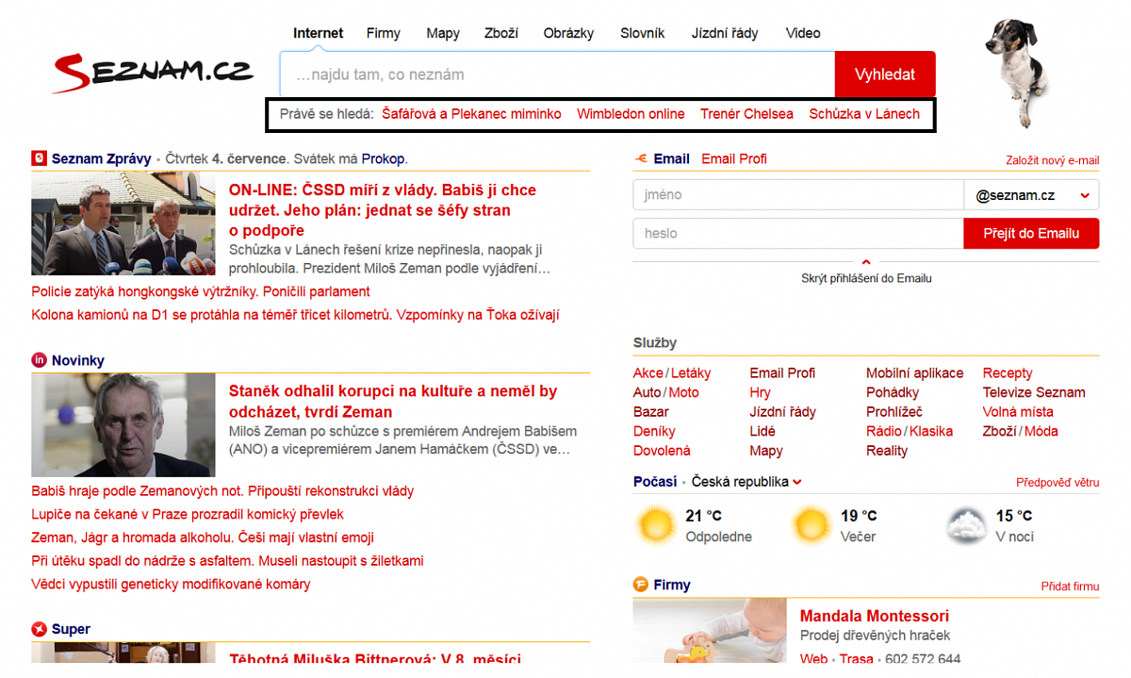Click the Super section star icon
Screen dimensions: 1131x678
click(40, 629)
